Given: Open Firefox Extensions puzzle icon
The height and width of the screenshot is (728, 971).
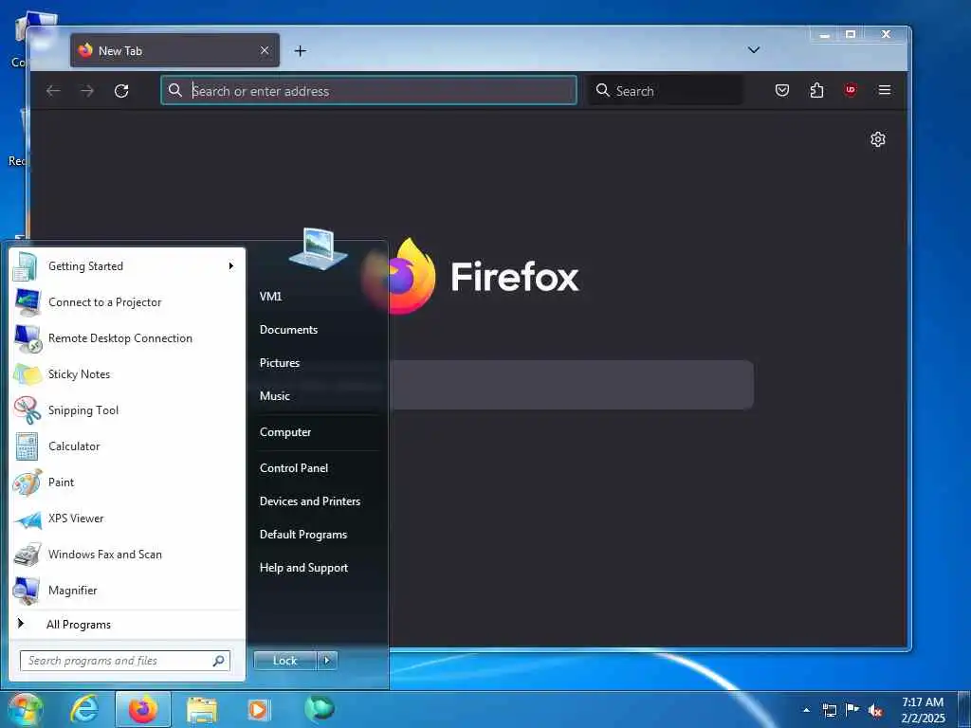Looking at the screenshot, I should coord(816,90).
